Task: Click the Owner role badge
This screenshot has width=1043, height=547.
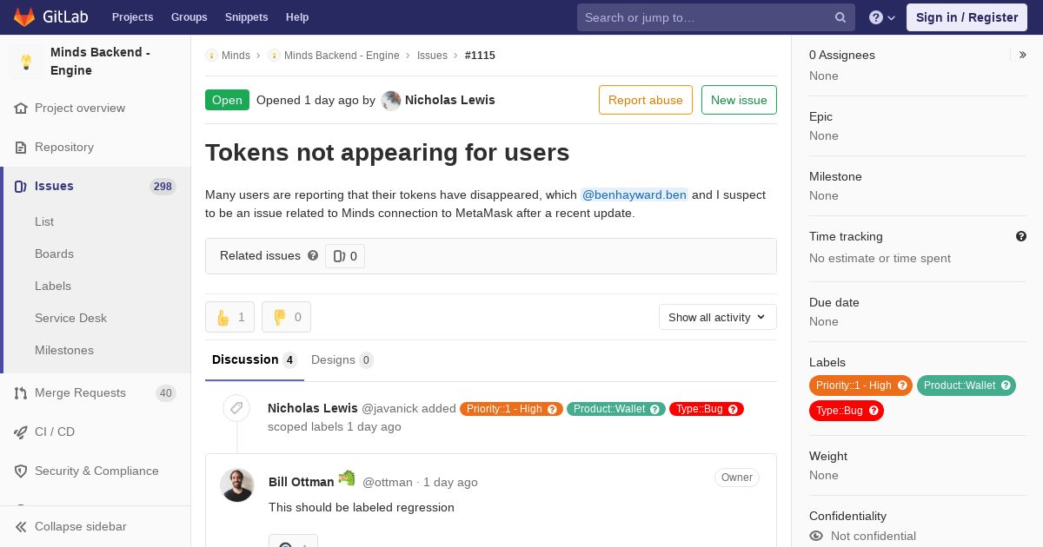Action: (x=737, y=478)
